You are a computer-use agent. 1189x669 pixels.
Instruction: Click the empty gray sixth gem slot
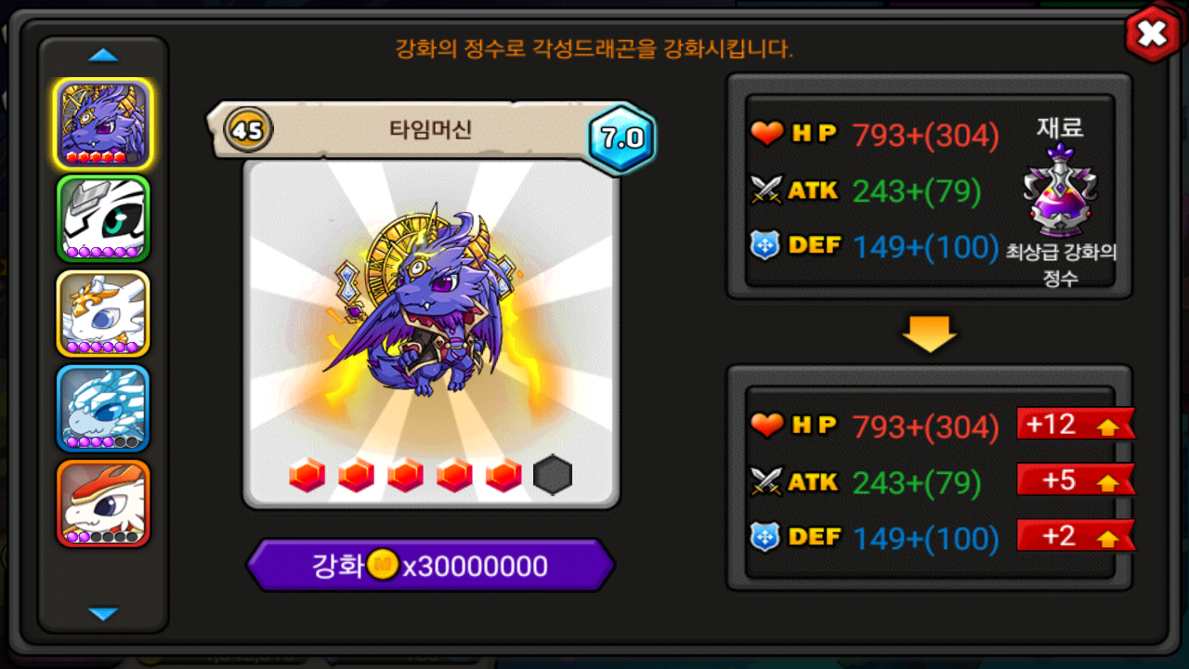[x=553, y=475]
